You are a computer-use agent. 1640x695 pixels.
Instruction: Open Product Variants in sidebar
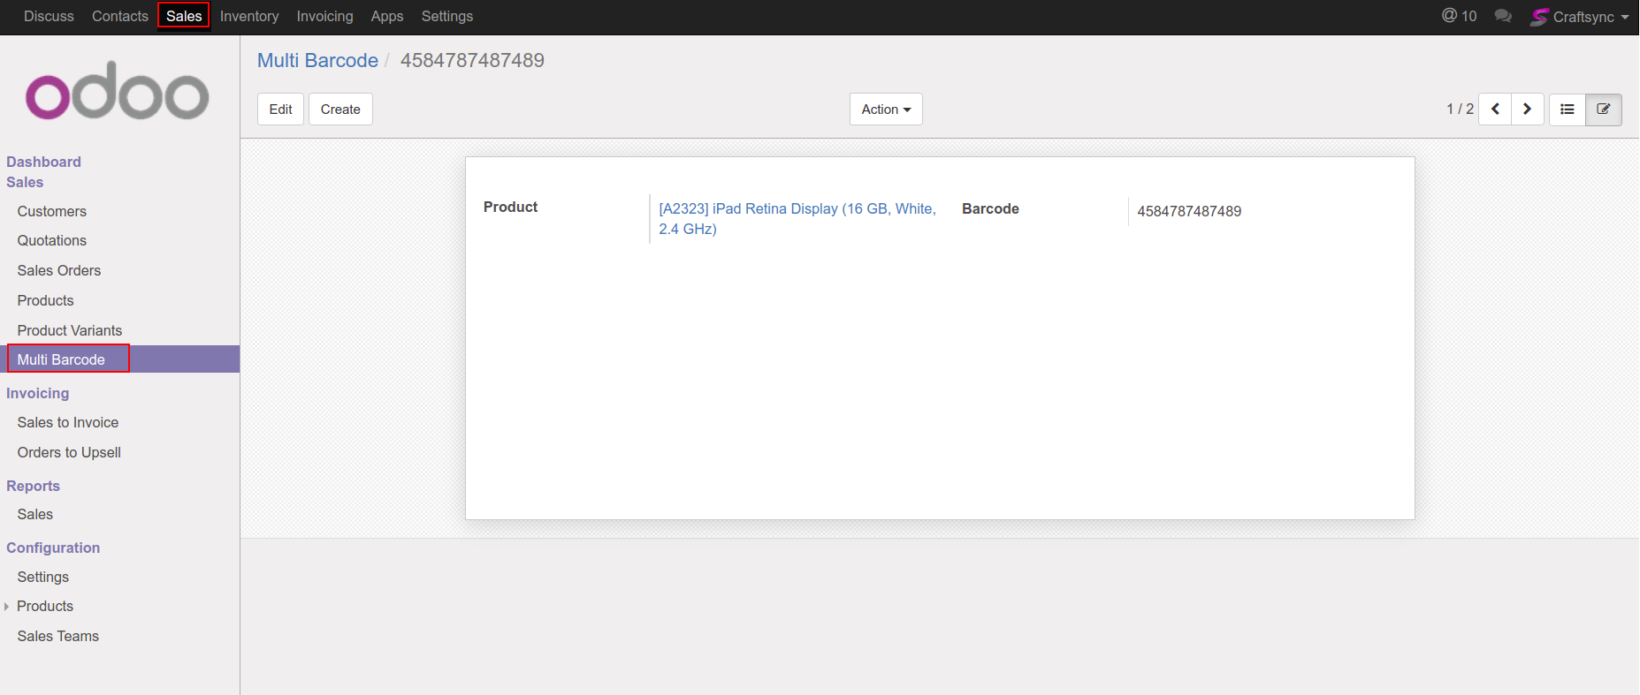coord(70,330)
